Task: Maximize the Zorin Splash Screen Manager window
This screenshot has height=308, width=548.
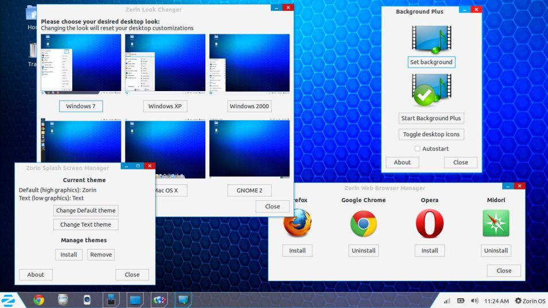Action: coord(138,166)
